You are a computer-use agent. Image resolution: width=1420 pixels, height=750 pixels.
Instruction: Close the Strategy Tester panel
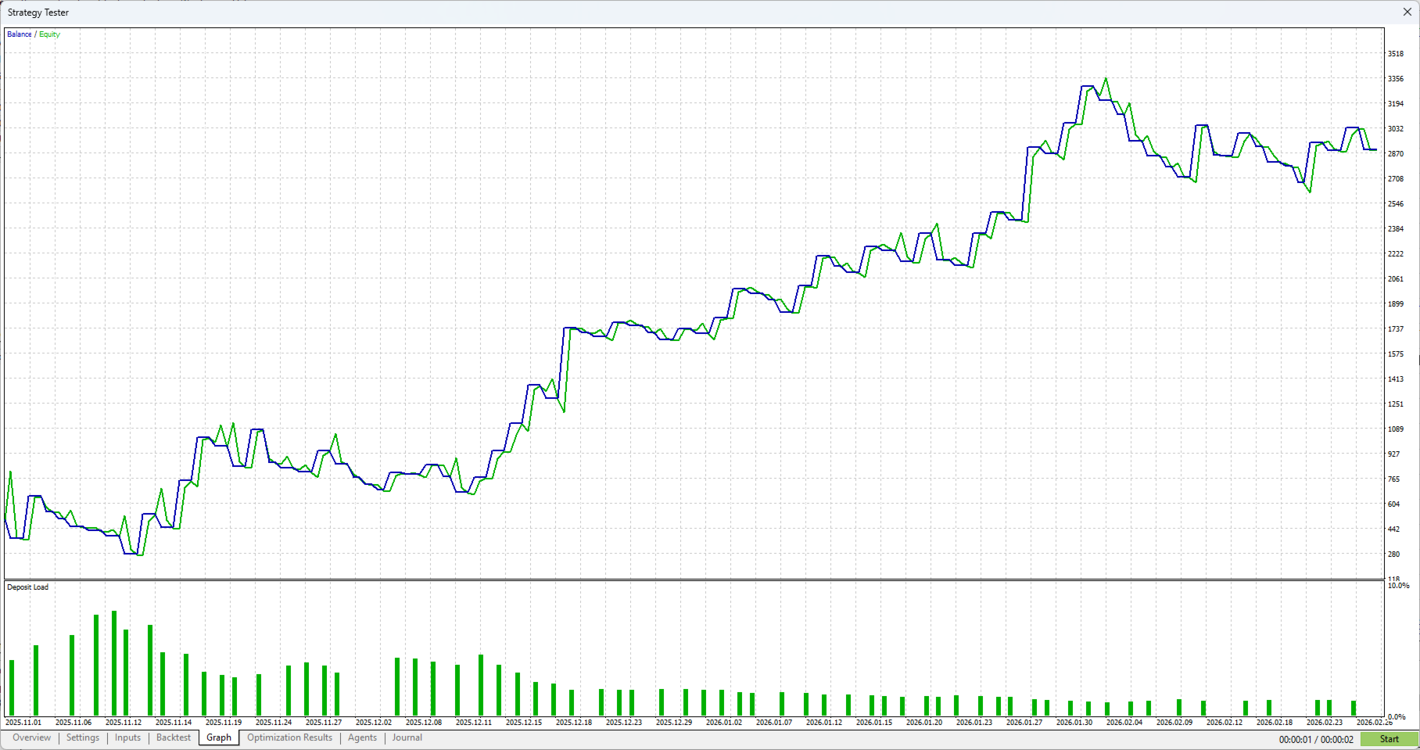[1407, 12]
